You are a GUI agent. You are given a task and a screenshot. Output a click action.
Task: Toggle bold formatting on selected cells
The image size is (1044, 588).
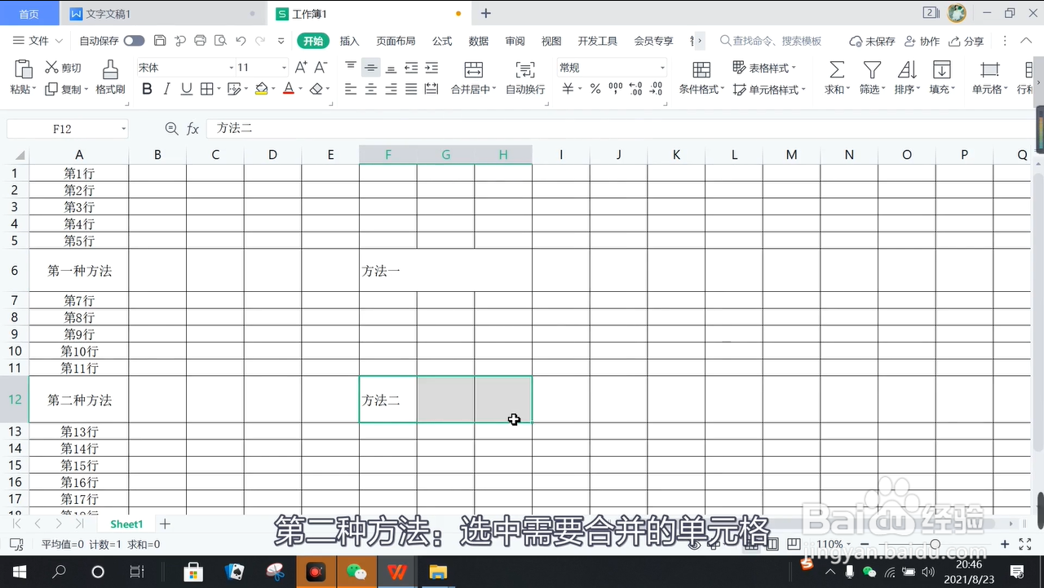[x=147, y=89]
